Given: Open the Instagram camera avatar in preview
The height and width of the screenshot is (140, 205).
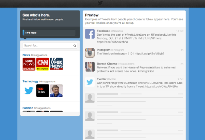Looking at the screenshot, I should click(90, 53).
